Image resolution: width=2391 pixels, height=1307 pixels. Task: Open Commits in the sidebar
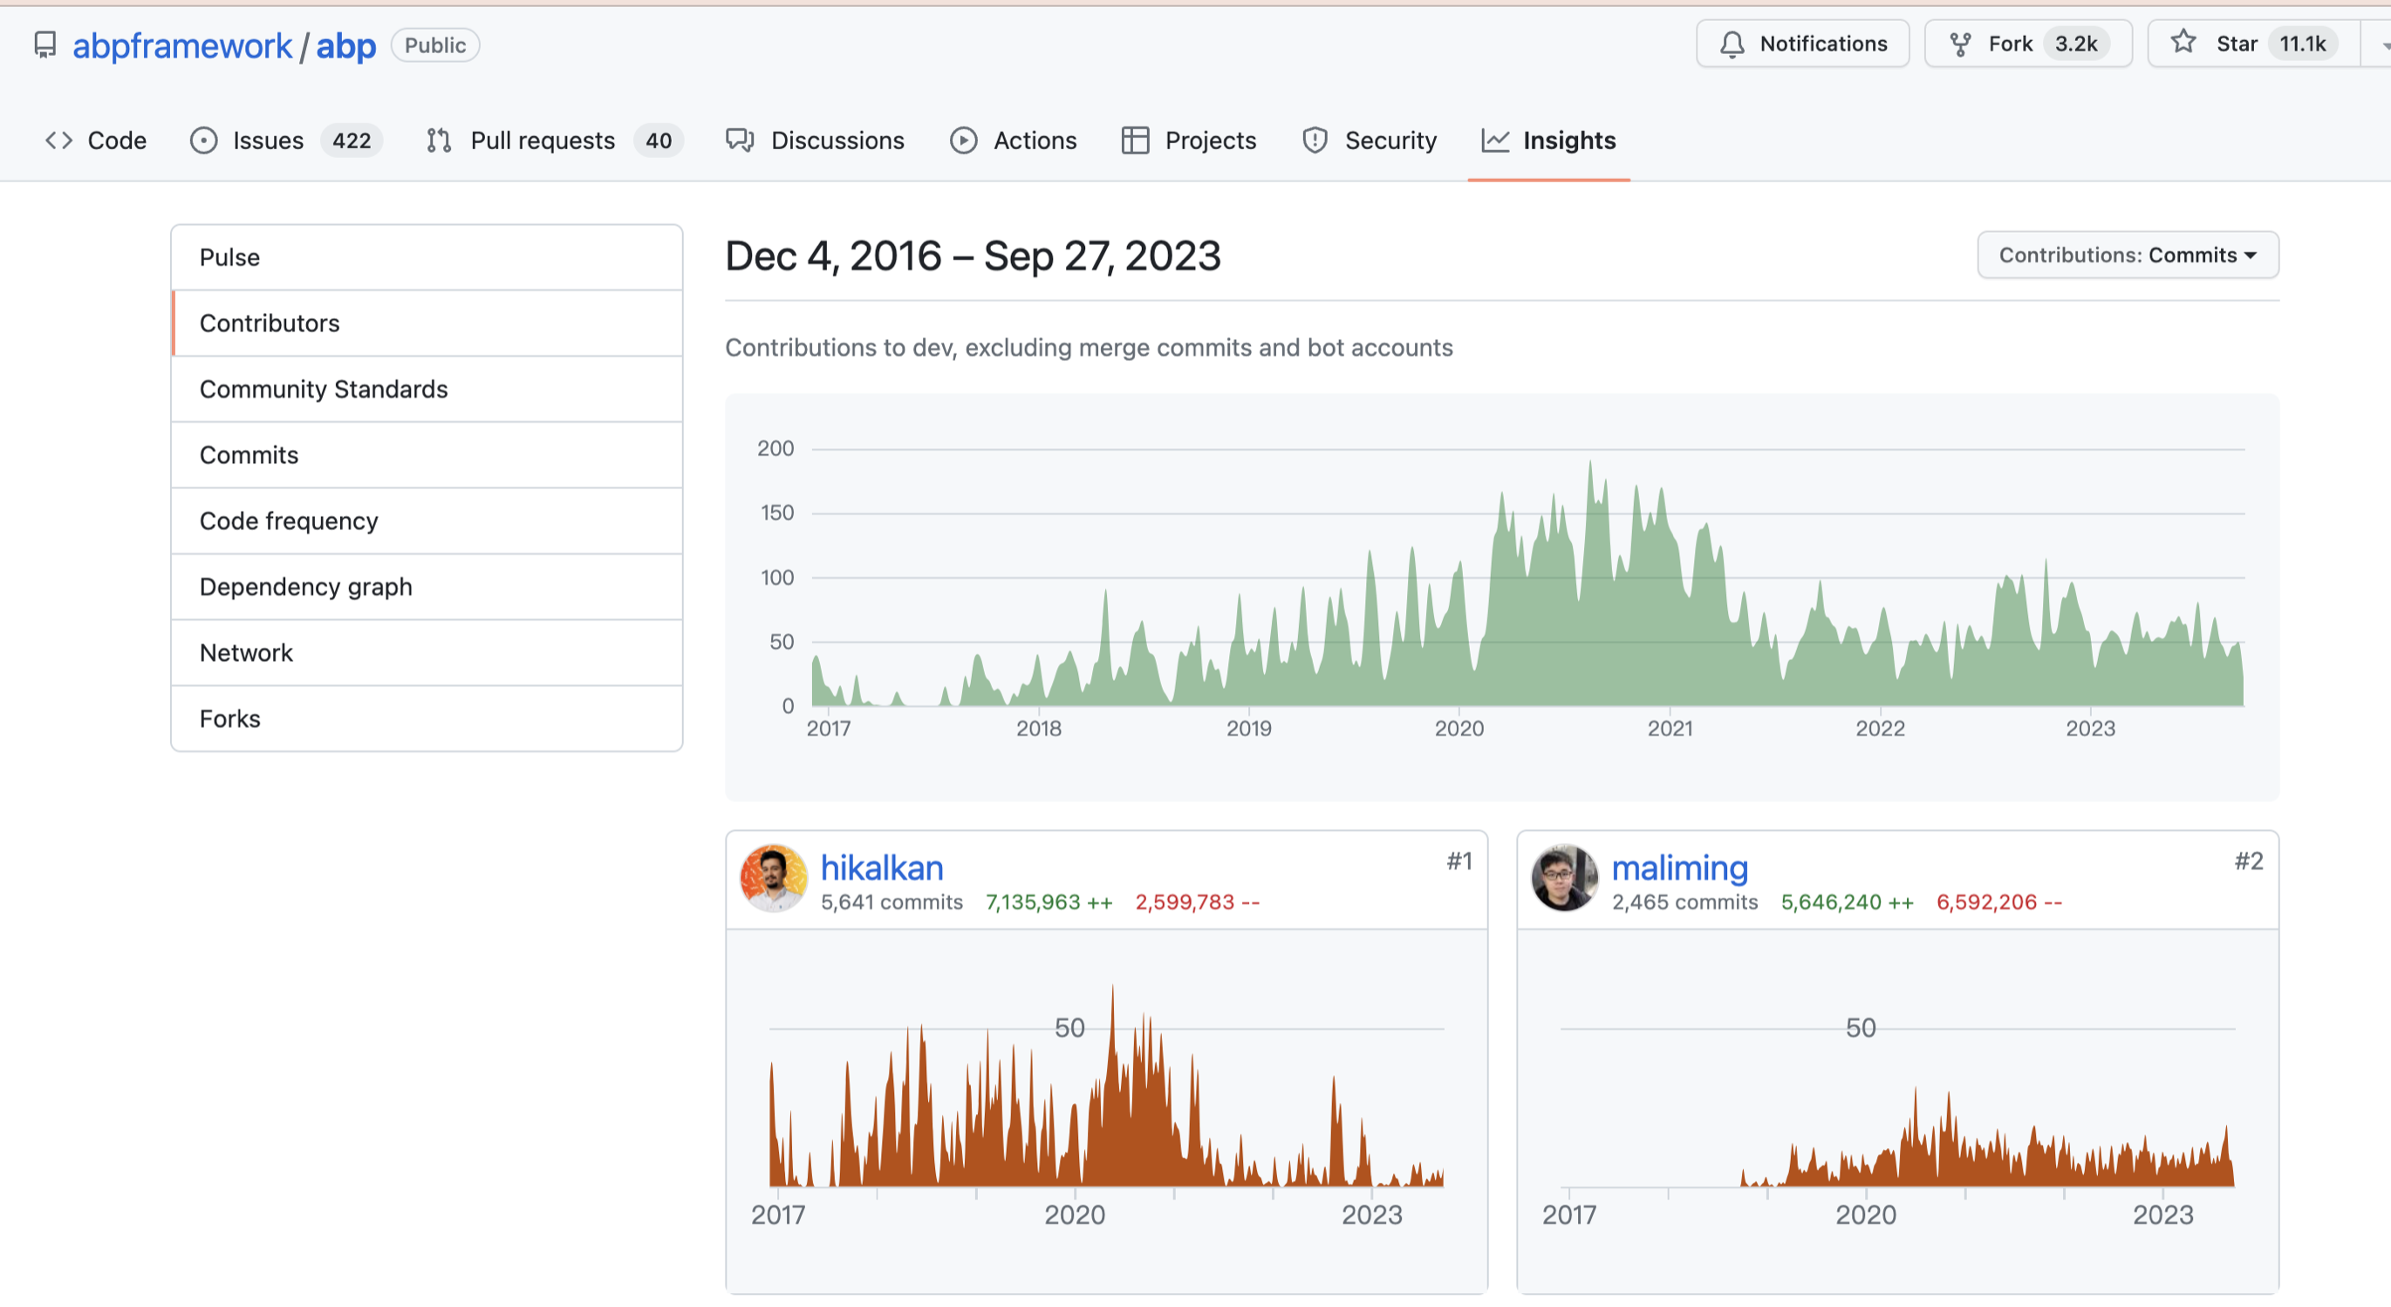click(427, 454)
